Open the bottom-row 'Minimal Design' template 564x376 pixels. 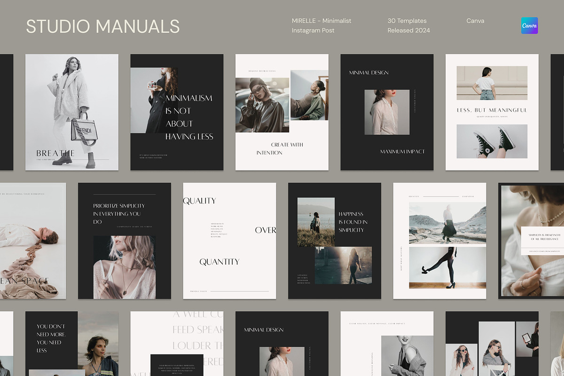(282, 344)
